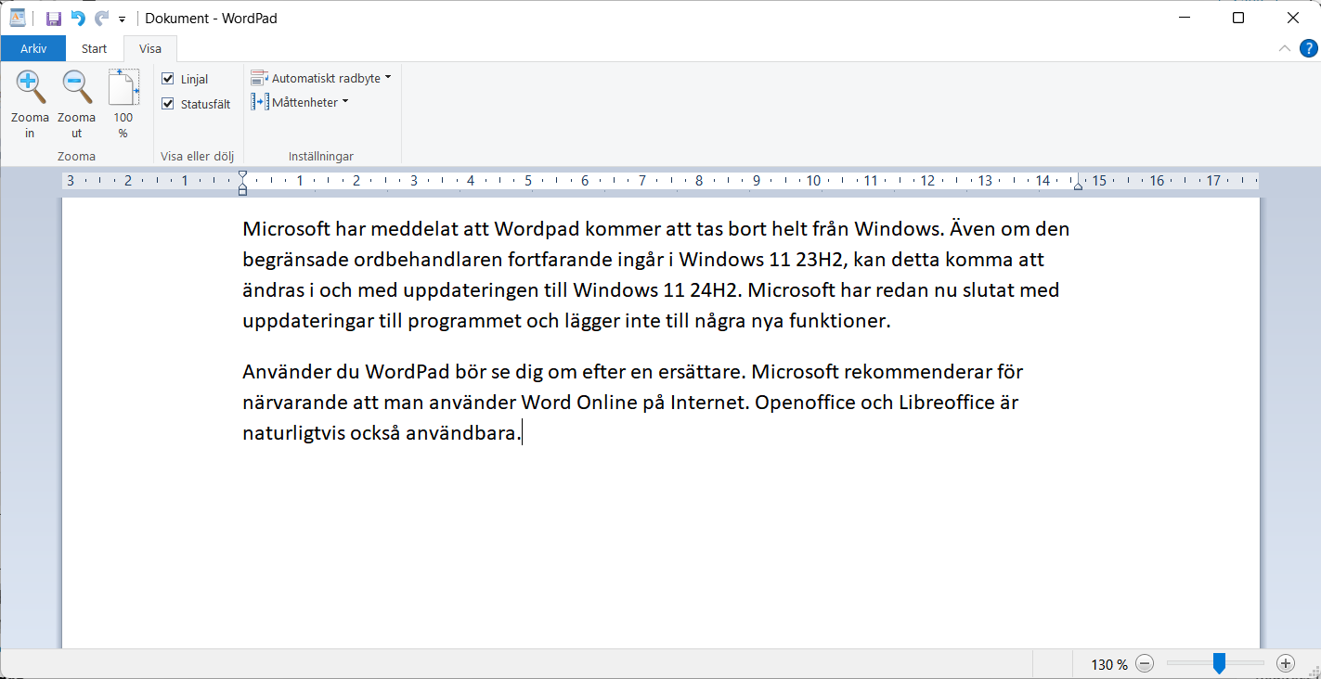Disable the Statusfält checkbox
The height and width of the screenshot is (679, 1321).
(167, 103)
